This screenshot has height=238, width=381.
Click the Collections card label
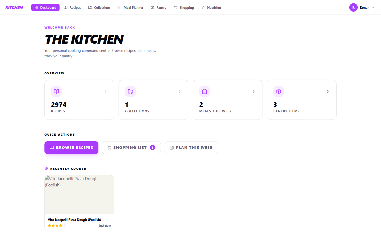pyautogui.click(x=137, y=111)
